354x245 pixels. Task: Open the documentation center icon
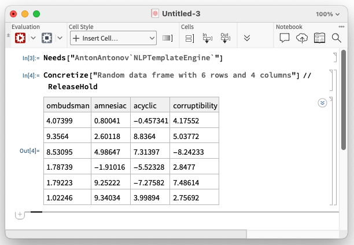tap(319, 38)
